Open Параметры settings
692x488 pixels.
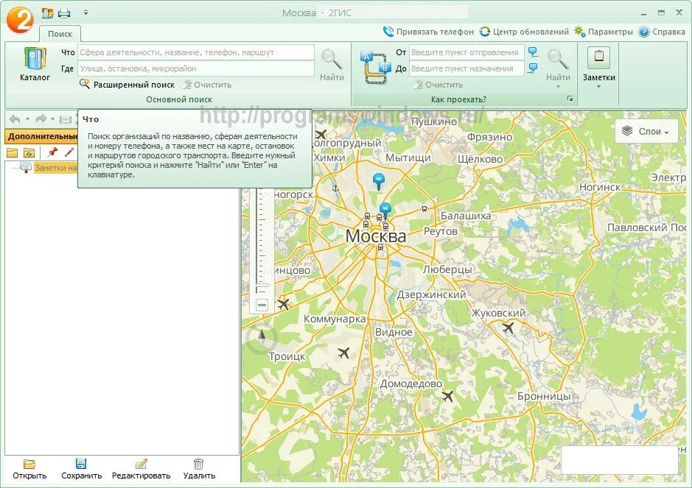coord(604,32)
